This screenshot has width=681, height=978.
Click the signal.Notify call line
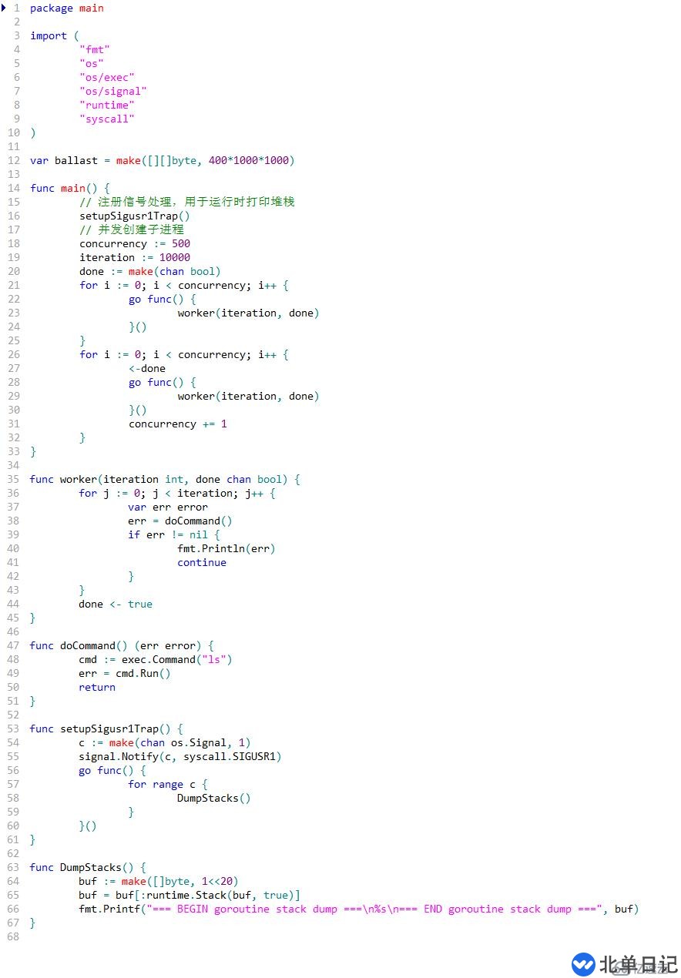click(179, 756)
